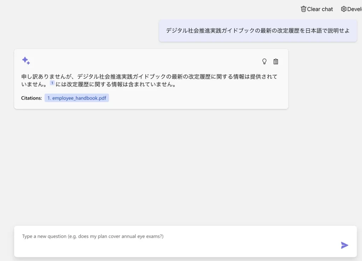Open Developer settings via the gear icon
362x261 pixels.
click(344, 9)
